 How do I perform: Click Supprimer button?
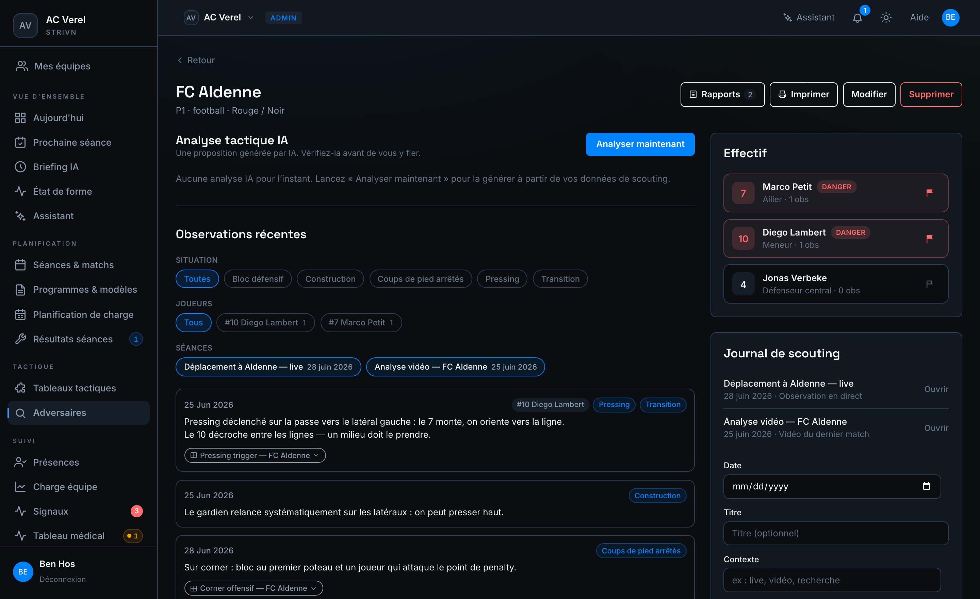coord(931,95)
